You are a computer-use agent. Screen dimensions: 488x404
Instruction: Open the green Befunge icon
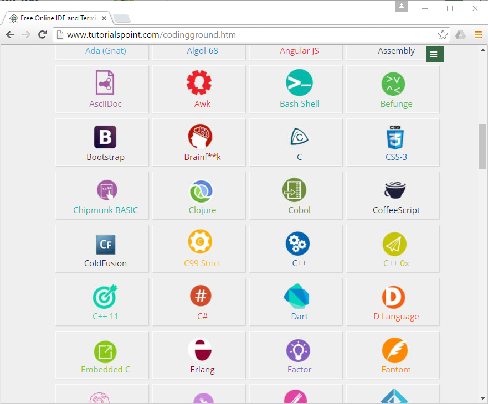(393, 84)
